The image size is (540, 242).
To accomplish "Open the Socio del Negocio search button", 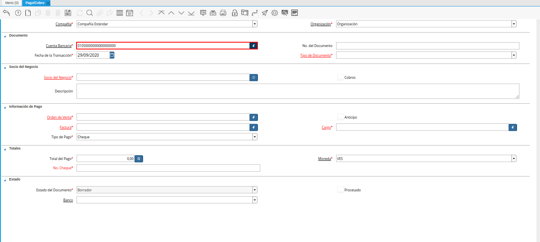I will coord(253,77).
